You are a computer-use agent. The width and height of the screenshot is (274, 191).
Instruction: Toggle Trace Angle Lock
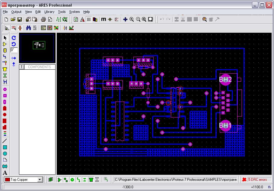click(7, 28)
